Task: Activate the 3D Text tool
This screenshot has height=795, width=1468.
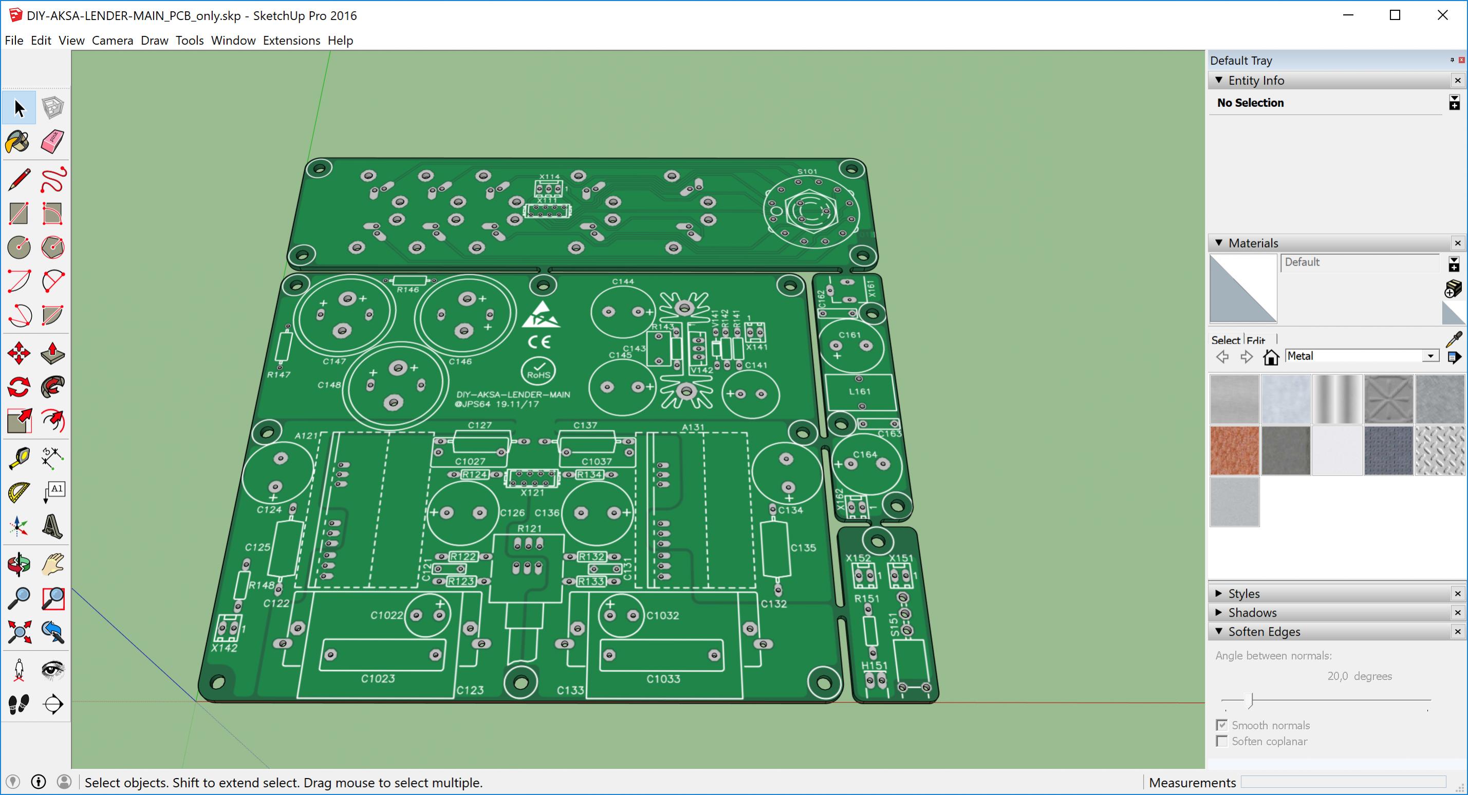Action: 53,527
